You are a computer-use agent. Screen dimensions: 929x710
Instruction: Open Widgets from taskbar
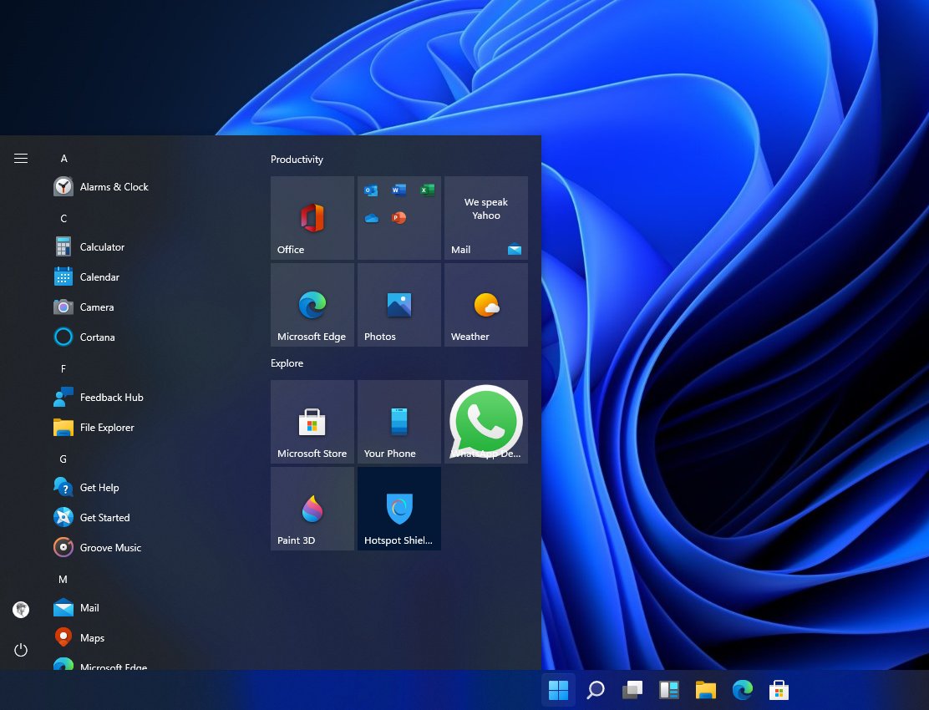[x=669, y=690]
